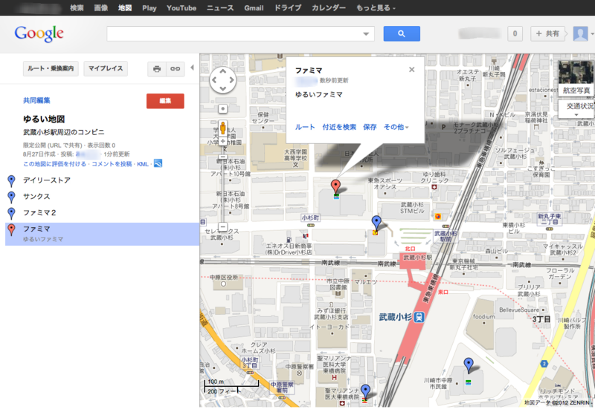Screen dimensions: 595x415
Task: Click この地図に評価を付ける link
Action: [54, 164]
